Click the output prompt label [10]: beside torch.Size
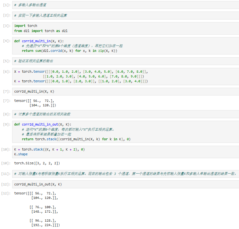The height and width of the screenshot is (229, 239). pos(6,163)
